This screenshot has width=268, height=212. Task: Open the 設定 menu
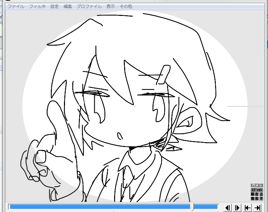tap(55, 7)
